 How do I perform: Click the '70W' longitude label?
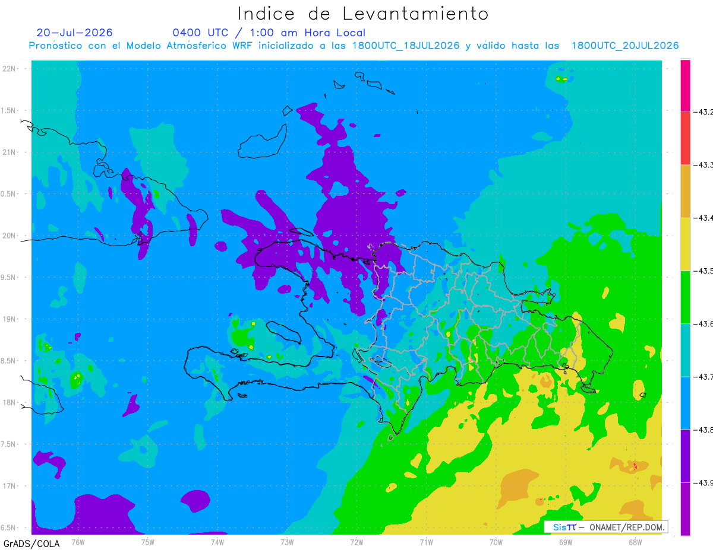pos(496,542)
